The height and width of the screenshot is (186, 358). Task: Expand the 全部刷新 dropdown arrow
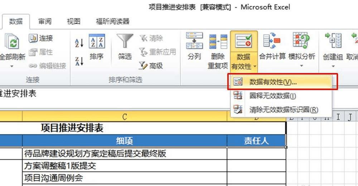(12, 66)
